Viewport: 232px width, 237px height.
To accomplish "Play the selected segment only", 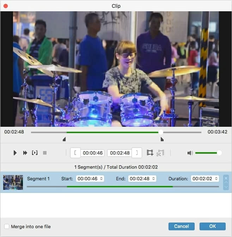I will click(35, 153).
